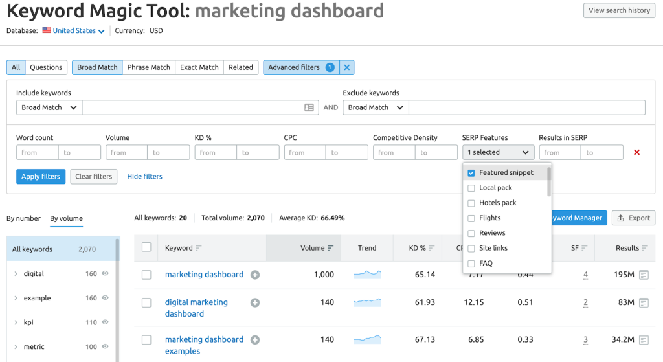Click the include keywords list icon
The image size is (663, 362).
click(309, 107)
